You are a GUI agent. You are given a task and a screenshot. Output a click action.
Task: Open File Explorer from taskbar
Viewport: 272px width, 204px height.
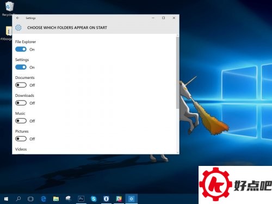56,199
